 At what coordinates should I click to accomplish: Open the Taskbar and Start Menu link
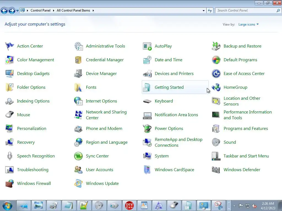click(x=246, y=156)
